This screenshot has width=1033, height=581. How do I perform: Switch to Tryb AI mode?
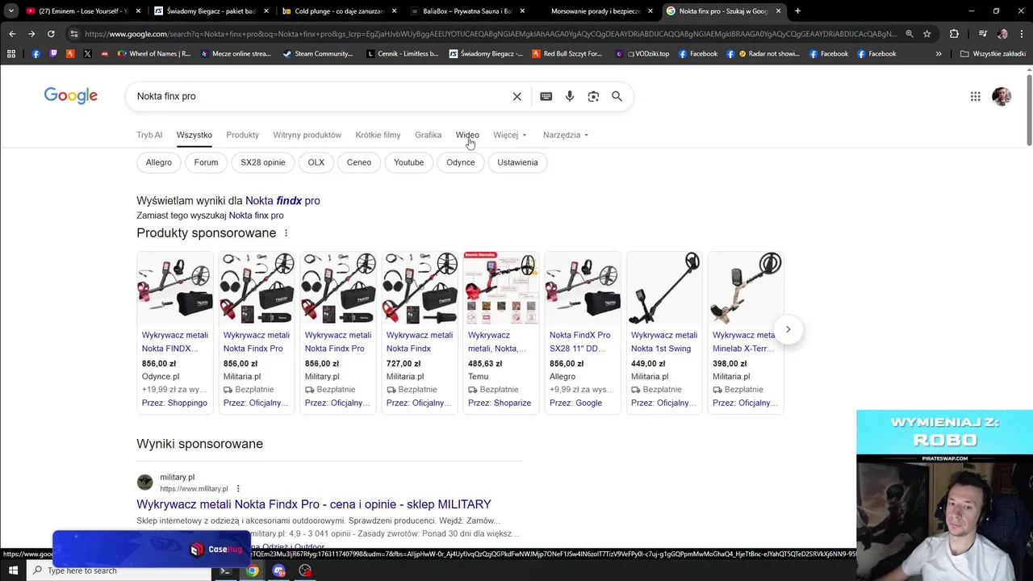149,135
